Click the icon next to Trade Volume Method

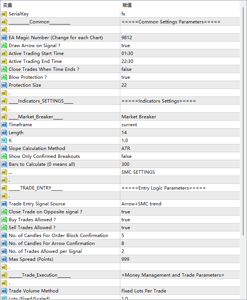(4, 291)
